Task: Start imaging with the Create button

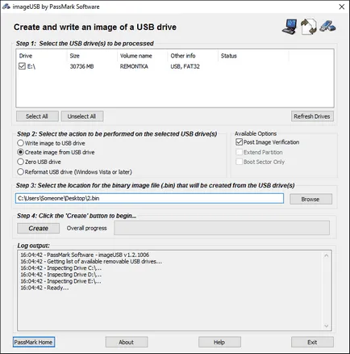Action: pos(39,228)
